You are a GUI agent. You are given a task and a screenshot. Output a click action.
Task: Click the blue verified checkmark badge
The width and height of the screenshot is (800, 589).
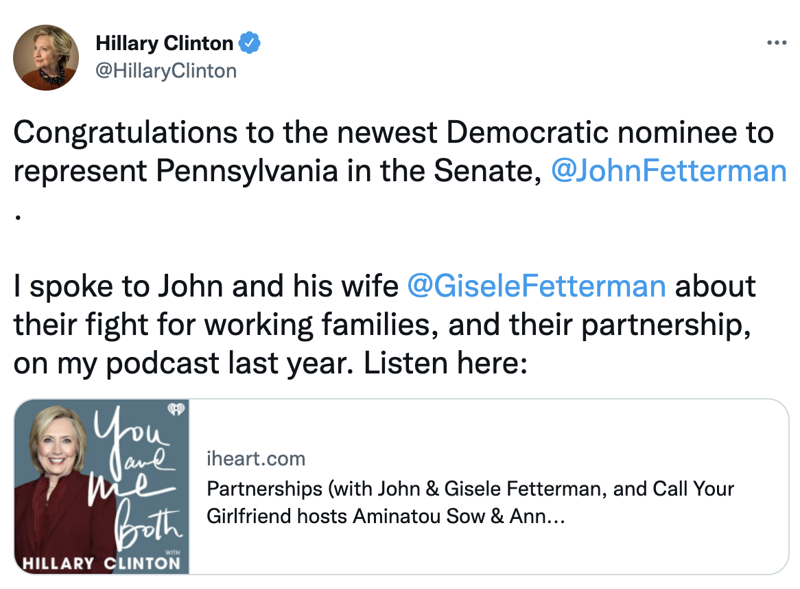[x=248, y=44]
